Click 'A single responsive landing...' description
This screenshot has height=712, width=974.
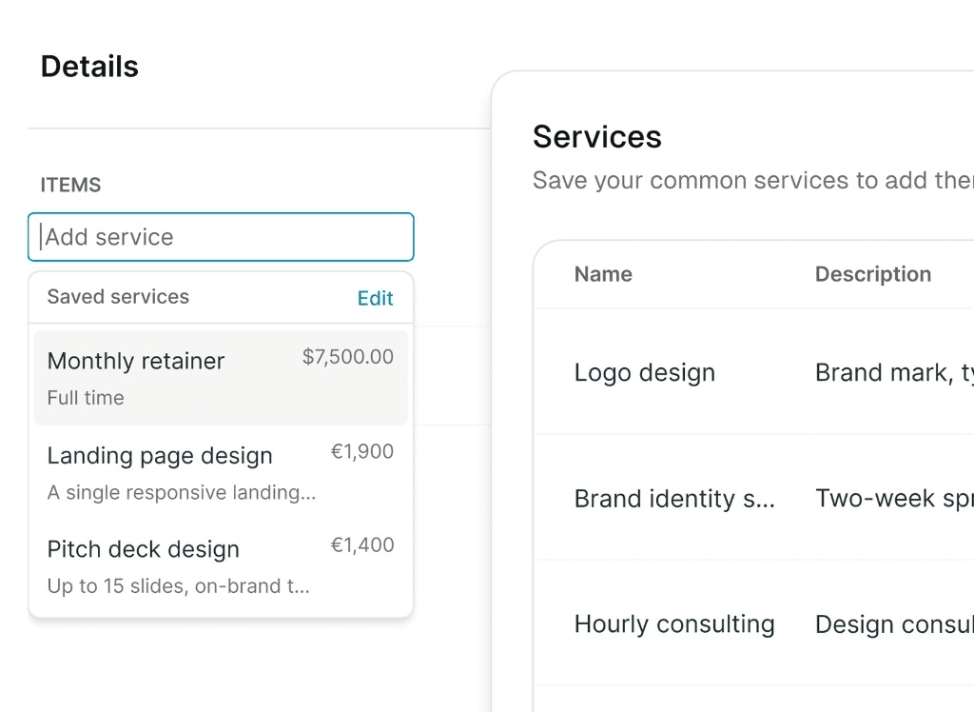pyautogui.click(x=182, y=492)
